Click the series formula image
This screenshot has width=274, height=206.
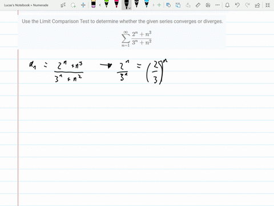[136, 39]
